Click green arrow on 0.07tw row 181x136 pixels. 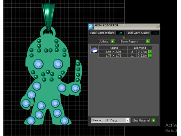point(150,52)
